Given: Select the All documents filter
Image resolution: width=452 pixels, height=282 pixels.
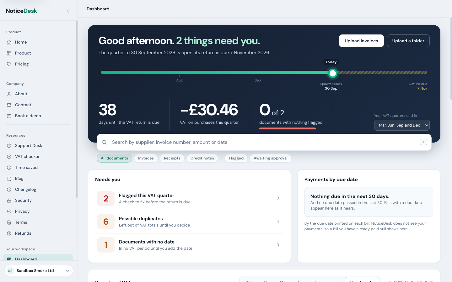Looking at the screenshot, I should [114, 158].
